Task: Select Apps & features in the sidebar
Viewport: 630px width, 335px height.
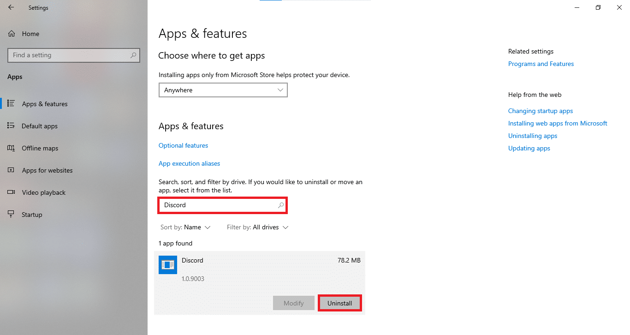Action: coord(44,103)
